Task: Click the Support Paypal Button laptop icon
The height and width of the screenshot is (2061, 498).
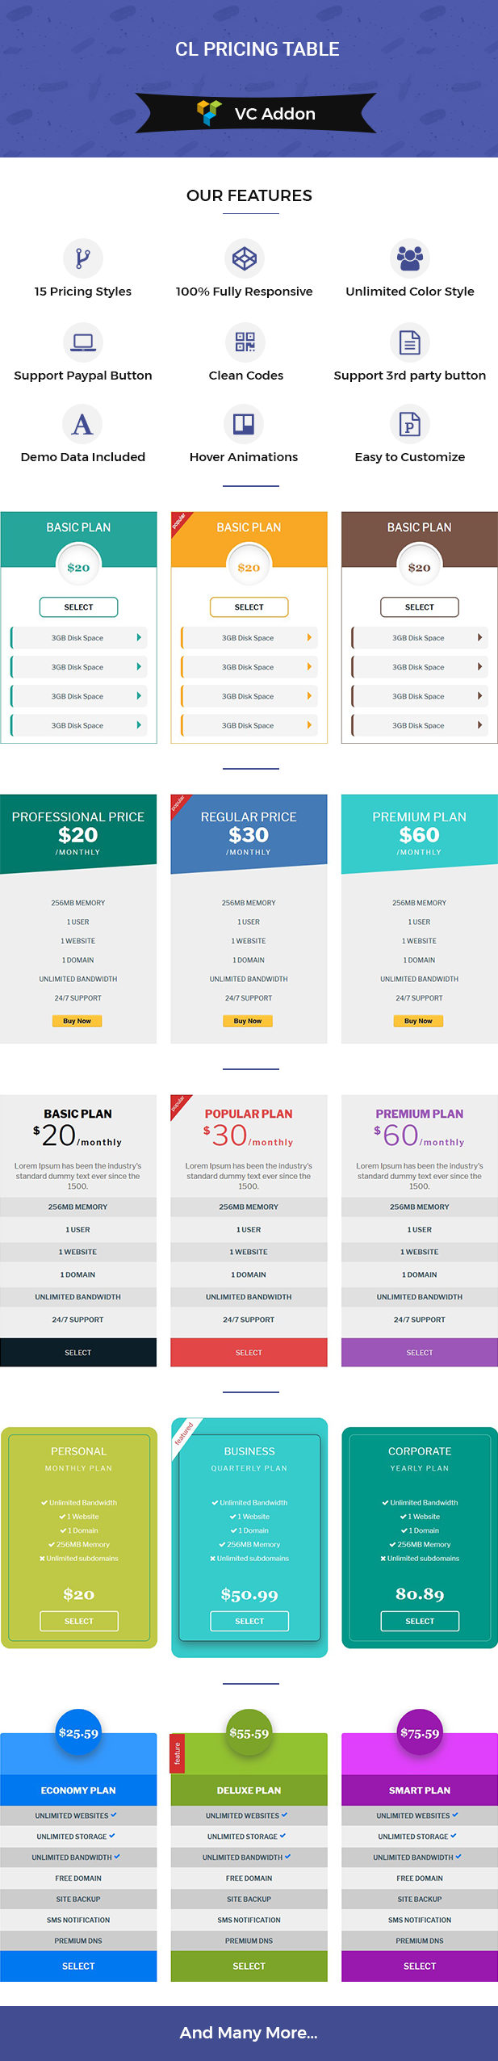Action: (x=83, y=342)
